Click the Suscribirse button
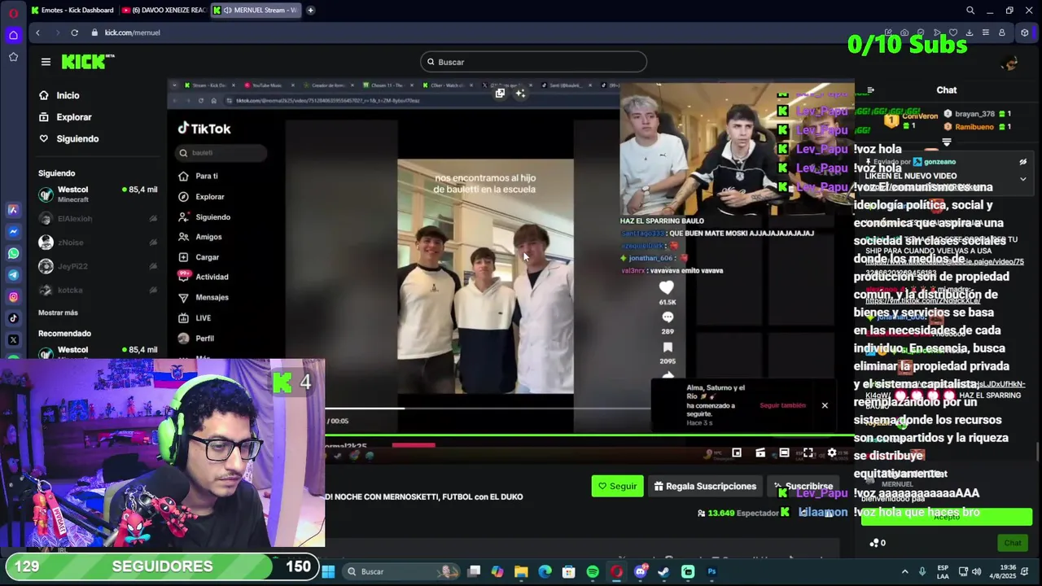1042x586 pixels. [x=803, y=486]
